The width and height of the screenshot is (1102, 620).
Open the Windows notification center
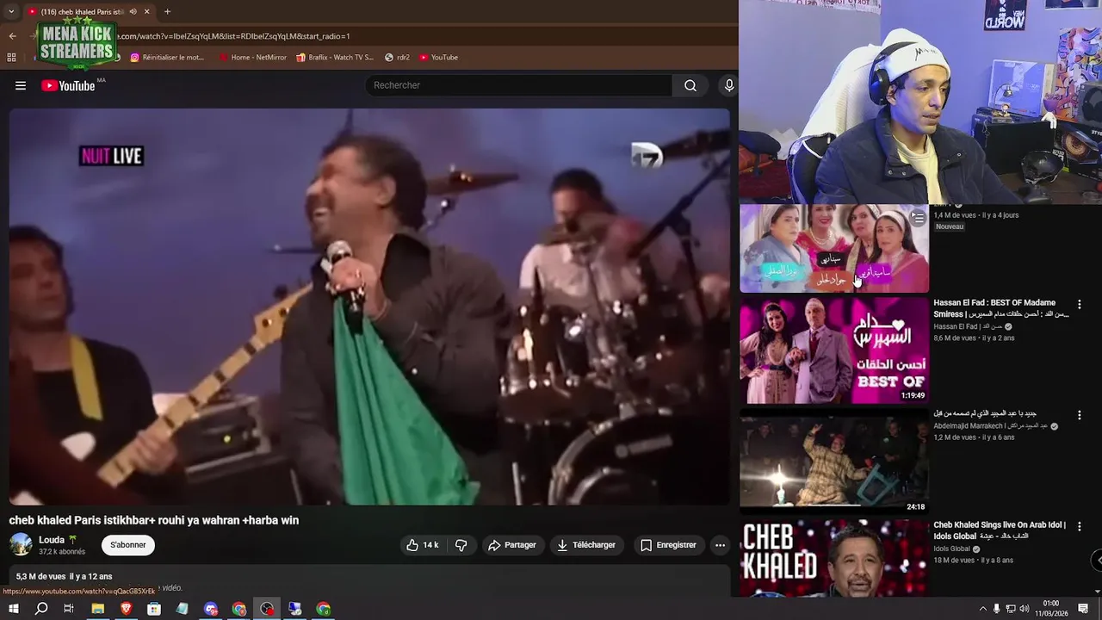tap(1085, 609)
